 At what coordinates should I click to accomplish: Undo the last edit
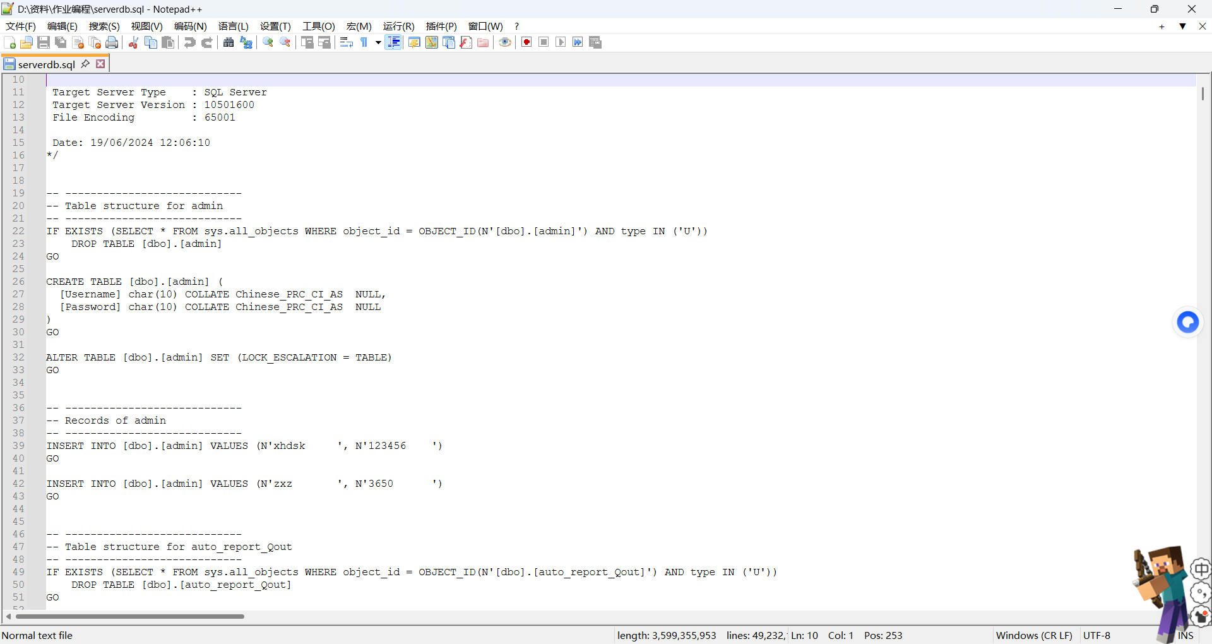pos(189,42)
